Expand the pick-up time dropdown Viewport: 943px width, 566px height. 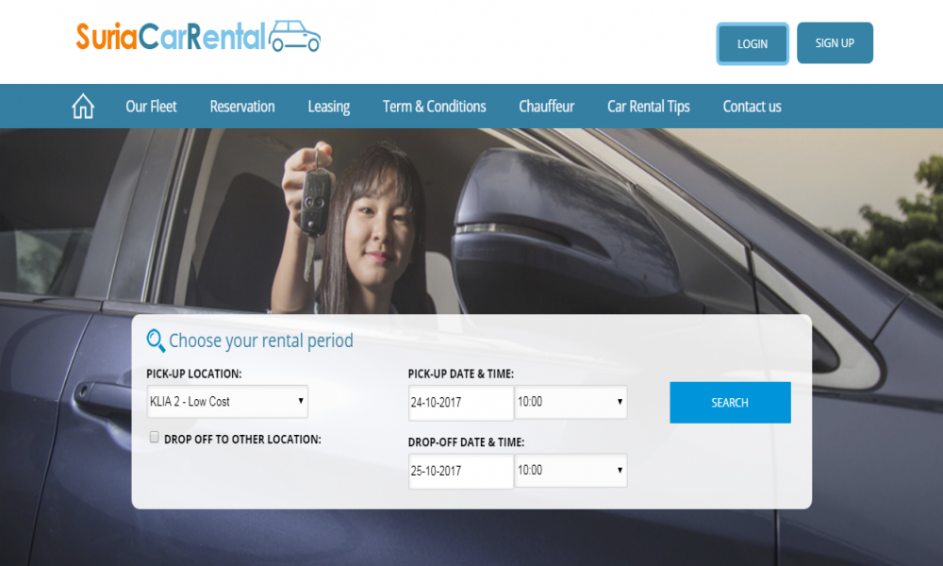571,402
